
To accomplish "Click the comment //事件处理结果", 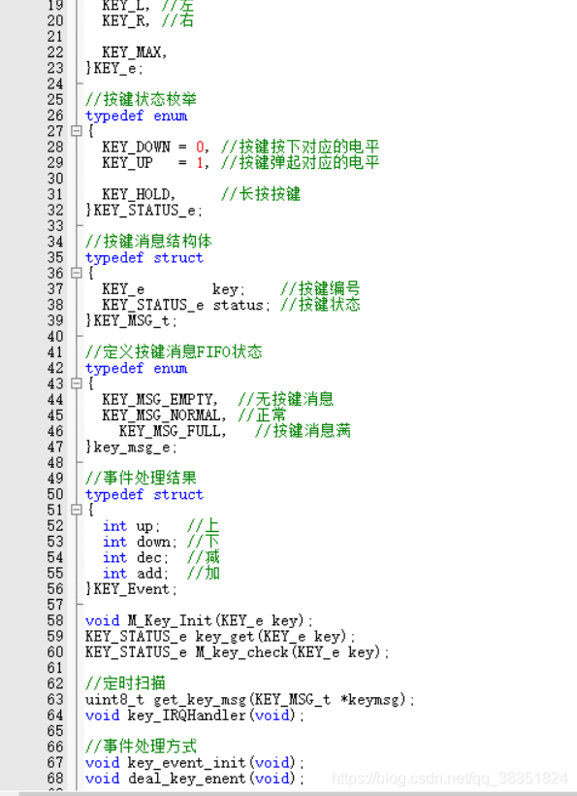I will click(x=141, y=479).
